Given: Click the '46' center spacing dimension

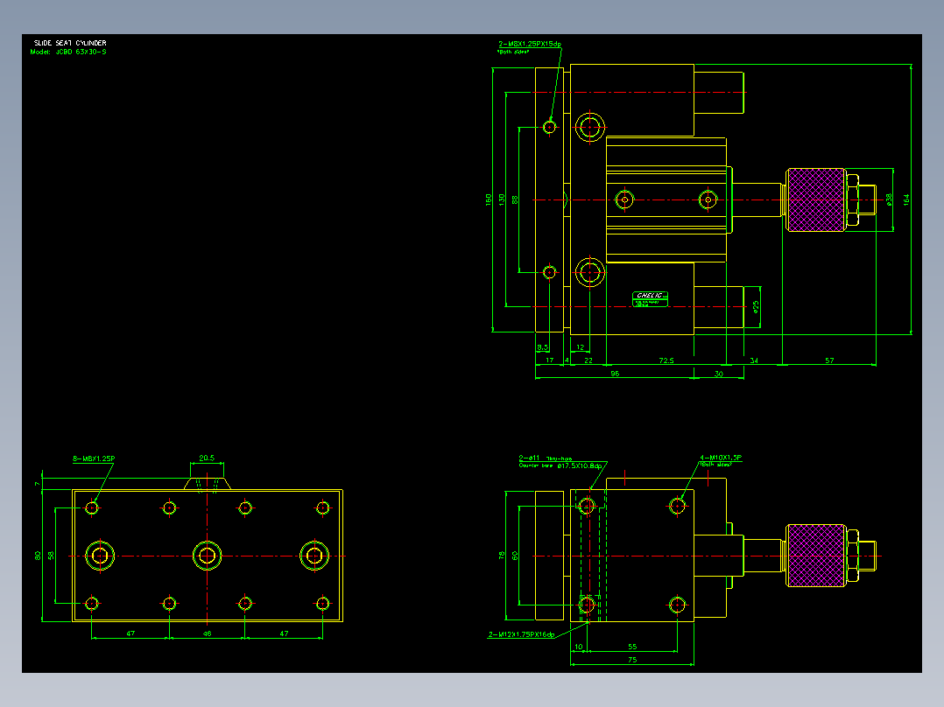Looking at the screenshot, I should pyautogui.click(x=207, y=633).
